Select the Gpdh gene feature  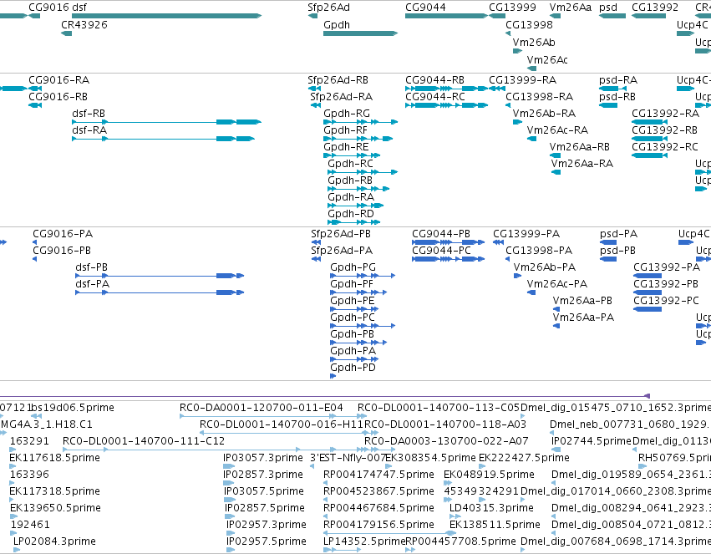pos(360,33)
